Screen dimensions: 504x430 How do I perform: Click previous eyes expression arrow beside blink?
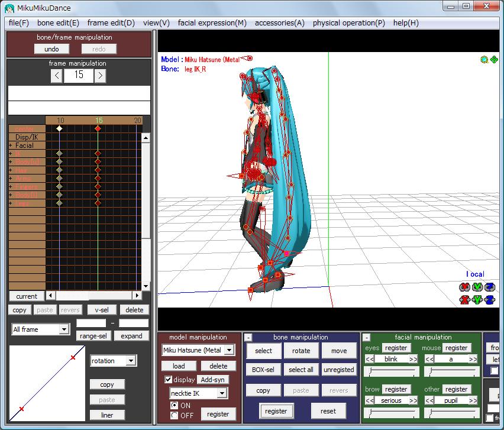click(370, 359)
